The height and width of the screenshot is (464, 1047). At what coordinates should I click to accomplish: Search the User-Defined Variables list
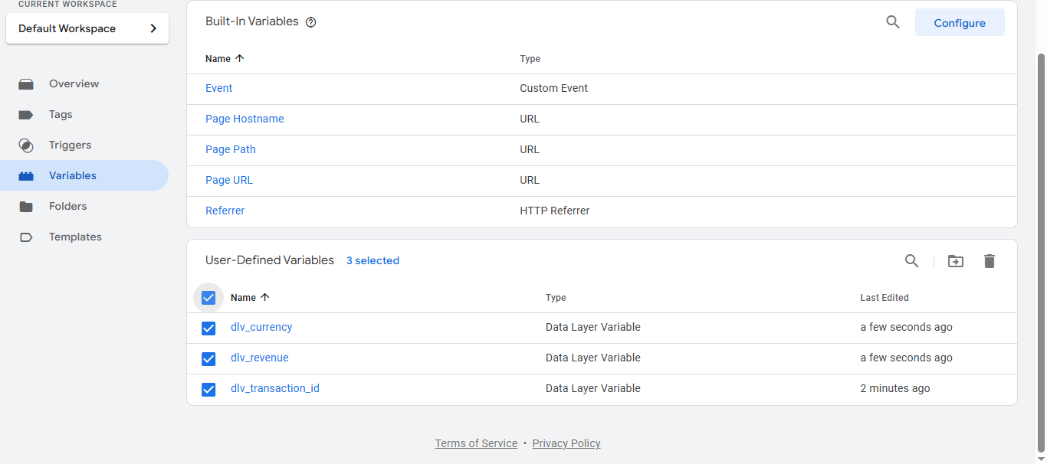pos(911,261)
